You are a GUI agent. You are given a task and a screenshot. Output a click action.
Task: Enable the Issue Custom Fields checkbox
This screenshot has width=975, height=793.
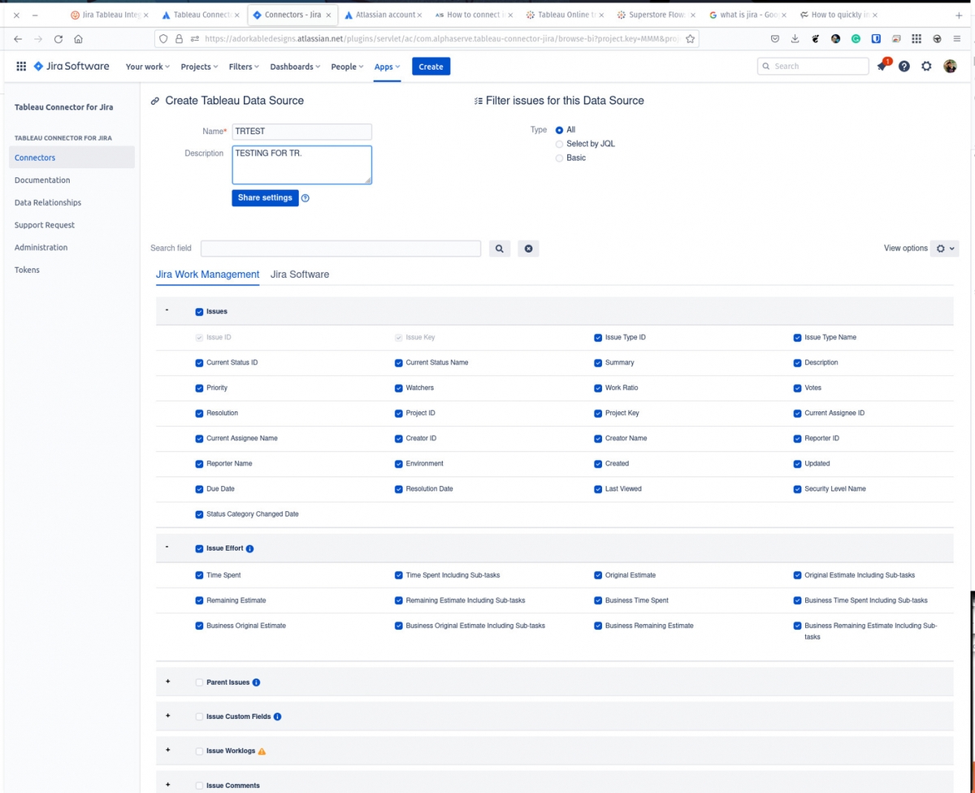199,717
